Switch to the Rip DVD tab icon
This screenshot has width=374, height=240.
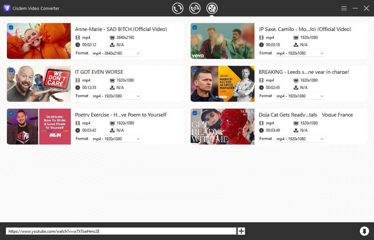195,8
